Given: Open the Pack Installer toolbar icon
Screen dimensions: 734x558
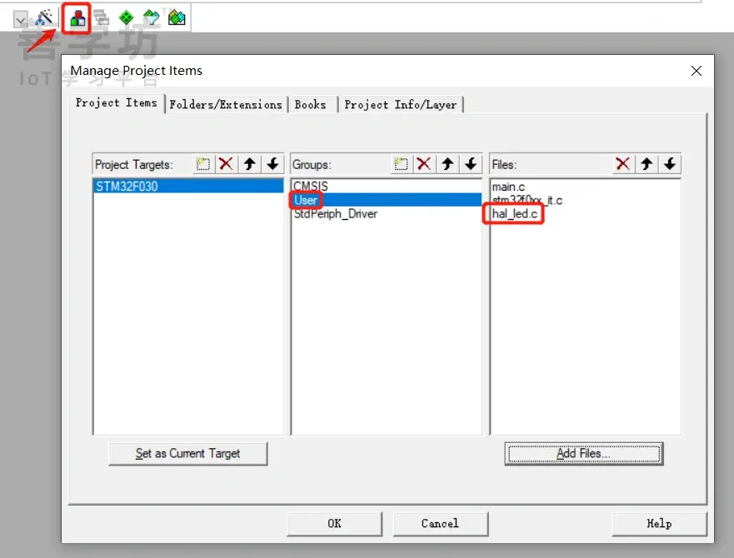Looking at the screenshot, I should [x=176, y=17].
